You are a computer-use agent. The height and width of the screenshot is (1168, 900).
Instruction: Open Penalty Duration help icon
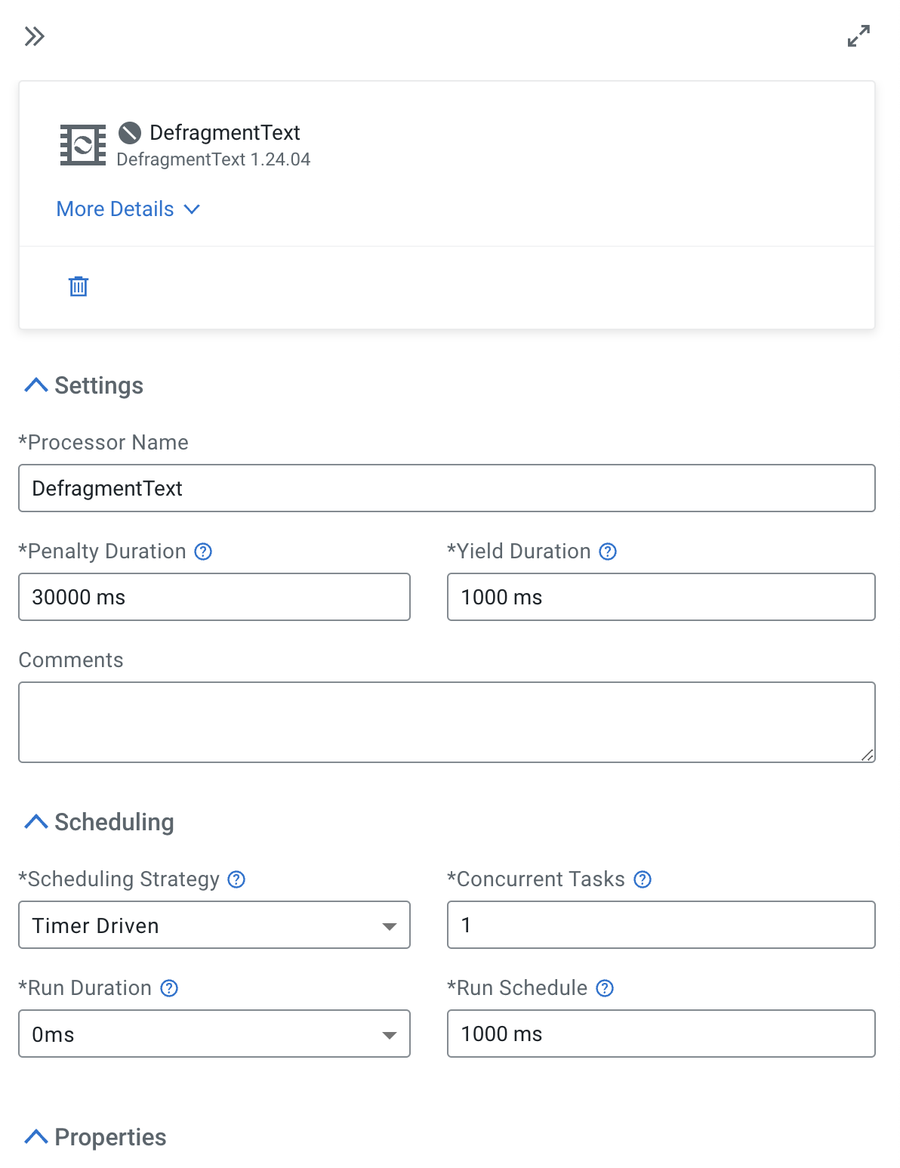[203, 552]
